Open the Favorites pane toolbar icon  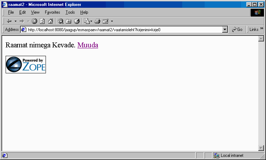click(69, 21)
